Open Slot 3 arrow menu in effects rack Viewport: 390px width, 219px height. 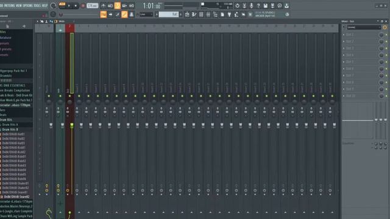344,48
